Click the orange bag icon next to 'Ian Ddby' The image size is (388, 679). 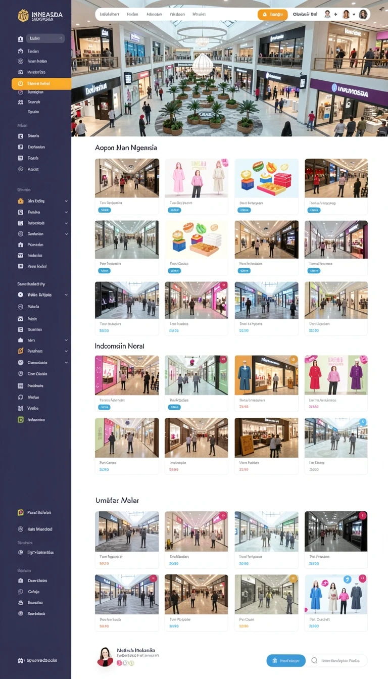tap(21, 201)
